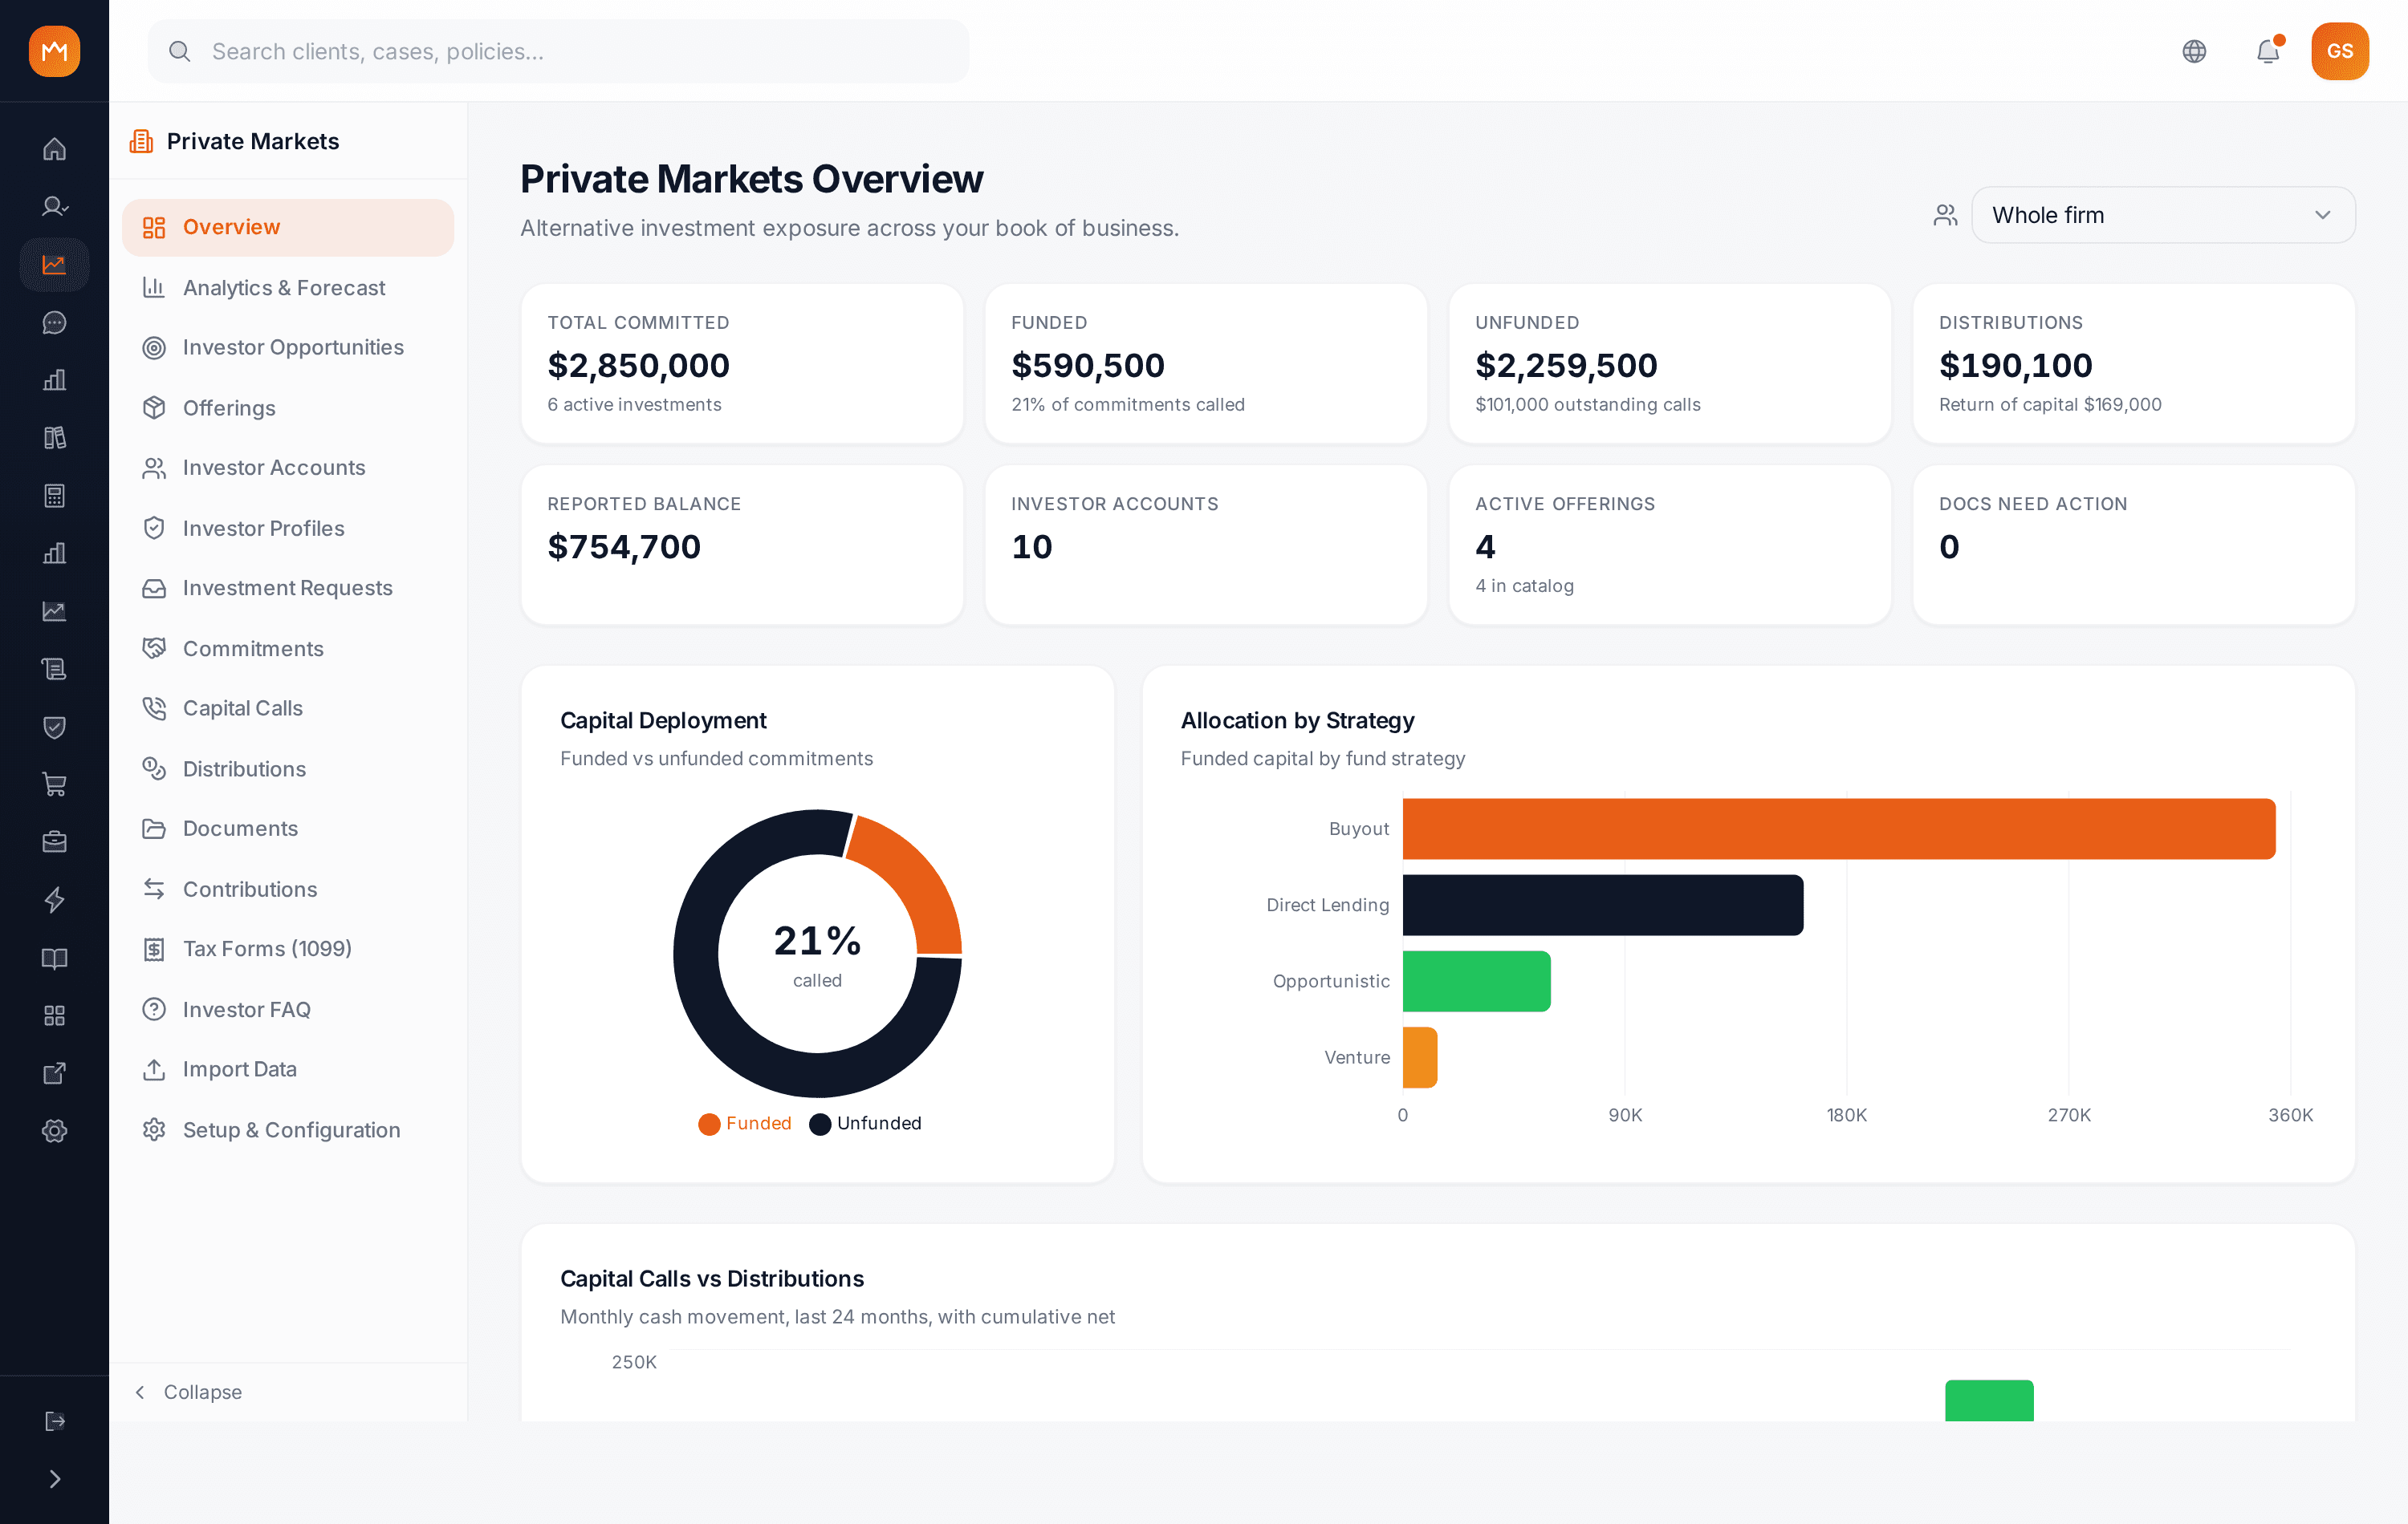Click the Capital Calls vs Distributions heading
2408x1524 pixels.
[x=712, y=1279]
